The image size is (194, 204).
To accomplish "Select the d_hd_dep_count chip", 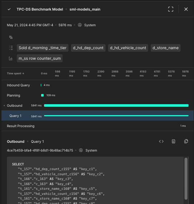I will tap(88, 48).
